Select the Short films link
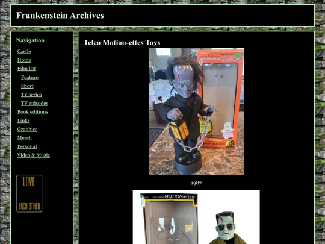The height and width of the screenshot is (244, 325). tap(27, 86)
